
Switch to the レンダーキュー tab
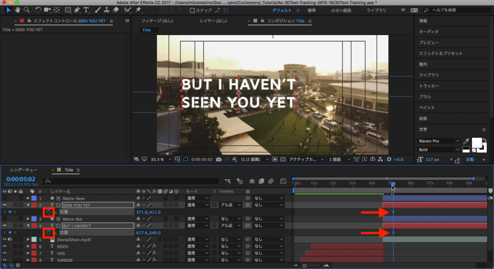(24, 170)
